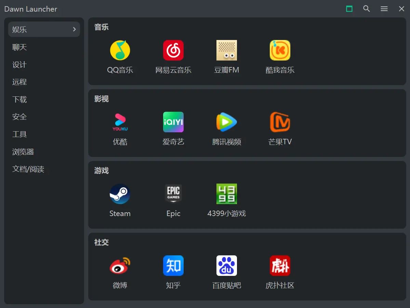
Task: Open the hamburger menu
Action: (384, 9)
